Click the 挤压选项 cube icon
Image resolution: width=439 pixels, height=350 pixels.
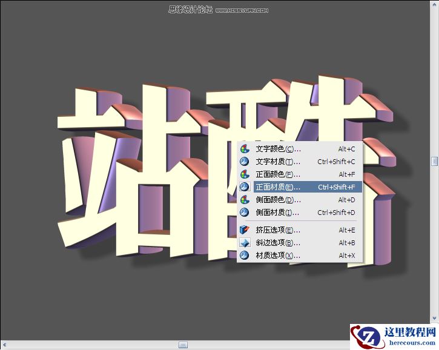coord(245,230)
